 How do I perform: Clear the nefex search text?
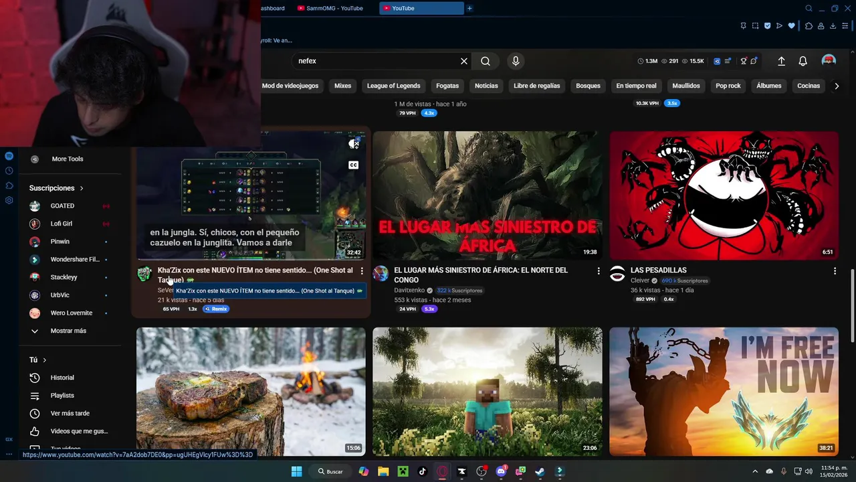464,61
